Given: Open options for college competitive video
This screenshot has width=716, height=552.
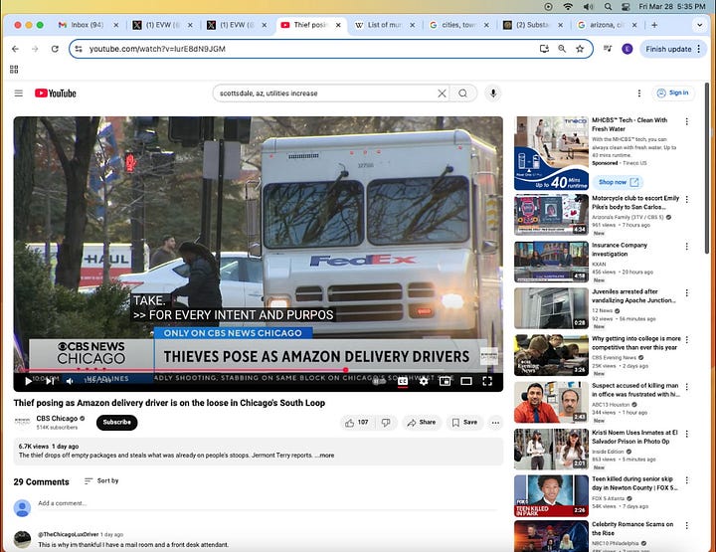Looking at the screenshot, I should click(687, 340).
